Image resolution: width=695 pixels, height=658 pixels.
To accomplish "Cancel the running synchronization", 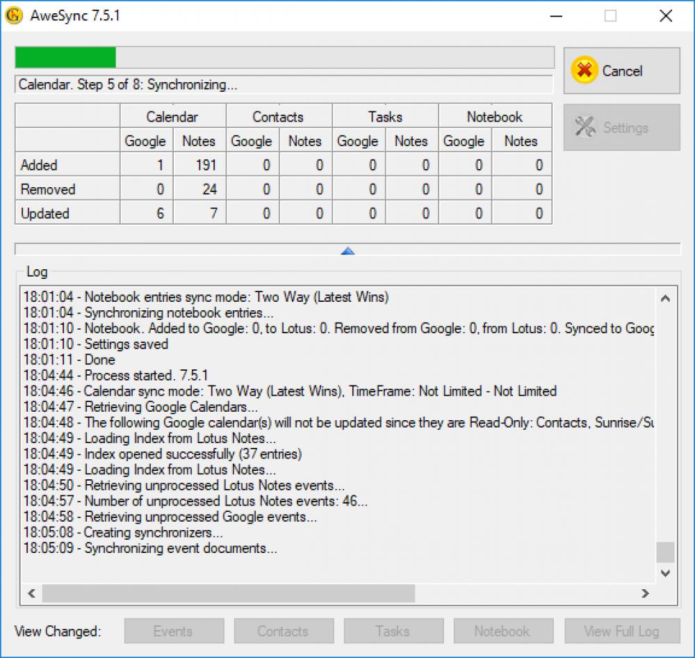I will tap(621, 71).
